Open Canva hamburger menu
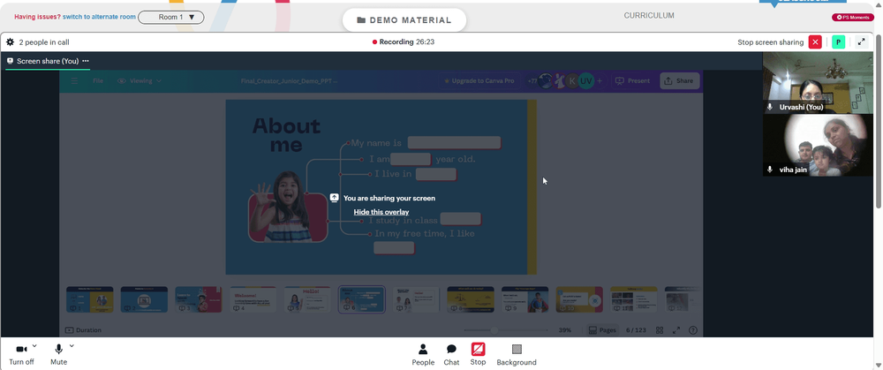This screenshot has width=883, height=370. point(74,81)
